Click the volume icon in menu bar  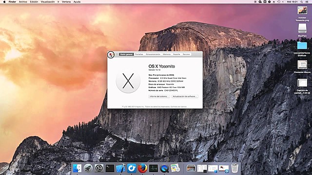(x=283, y=2)
